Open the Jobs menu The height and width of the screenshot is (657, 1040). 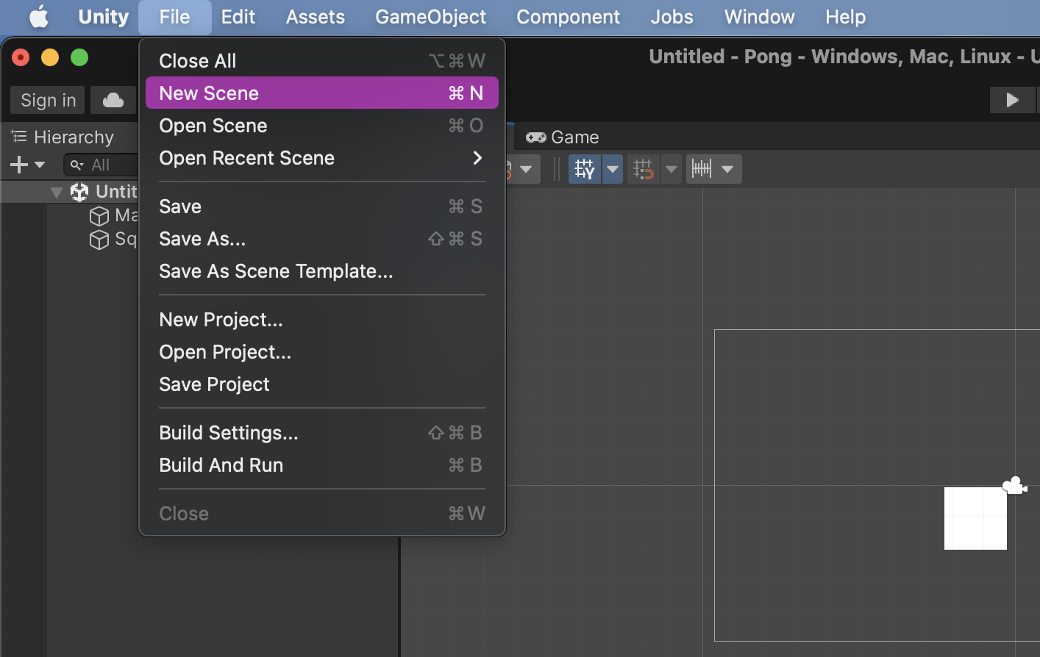[672, 16]
